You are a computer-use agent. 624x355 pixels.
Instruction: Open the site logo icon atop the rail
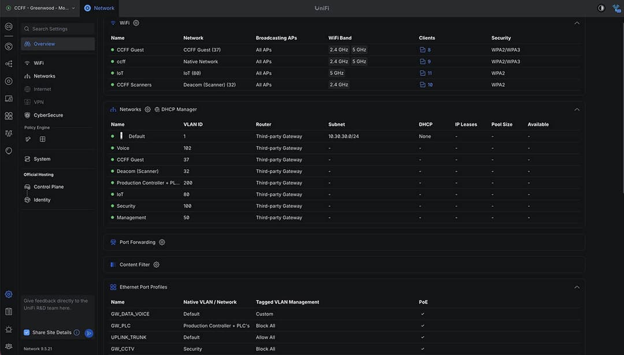[8, 27]
